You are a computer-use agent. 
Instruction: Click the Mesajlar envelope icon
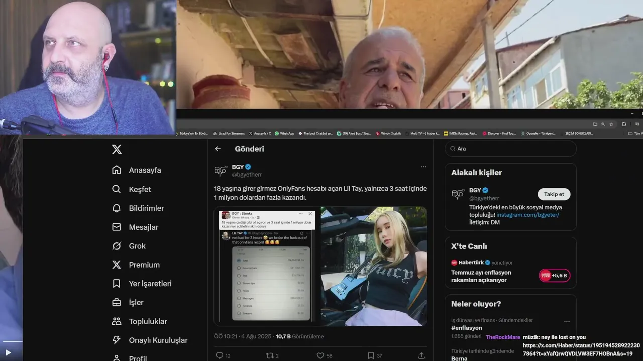(x=117, y=227)
